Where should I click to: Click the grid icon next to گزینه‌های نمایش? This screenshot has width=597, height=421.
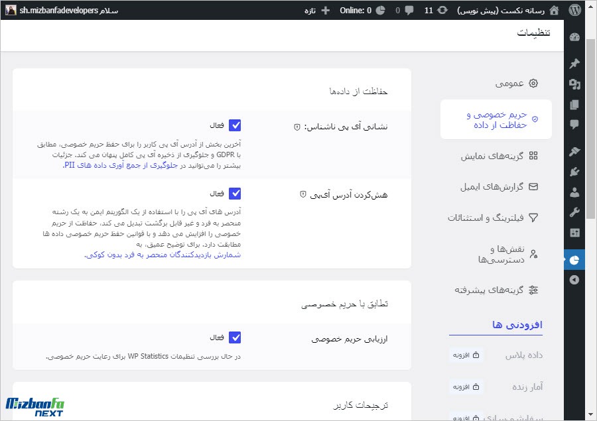(x=533, y=156)
